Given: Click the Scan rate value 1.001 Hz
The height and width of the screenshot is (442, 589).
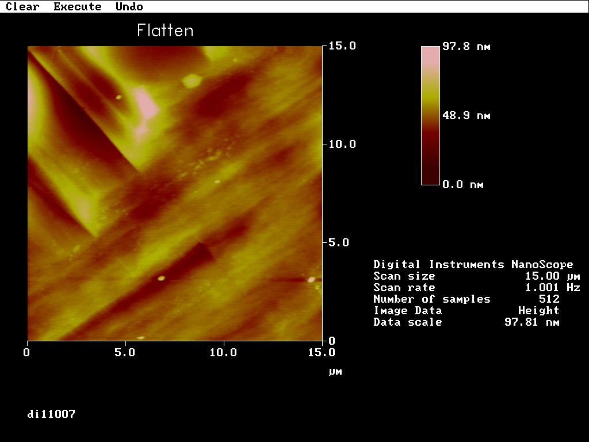Looking at the screenshot, I should 552,288.
